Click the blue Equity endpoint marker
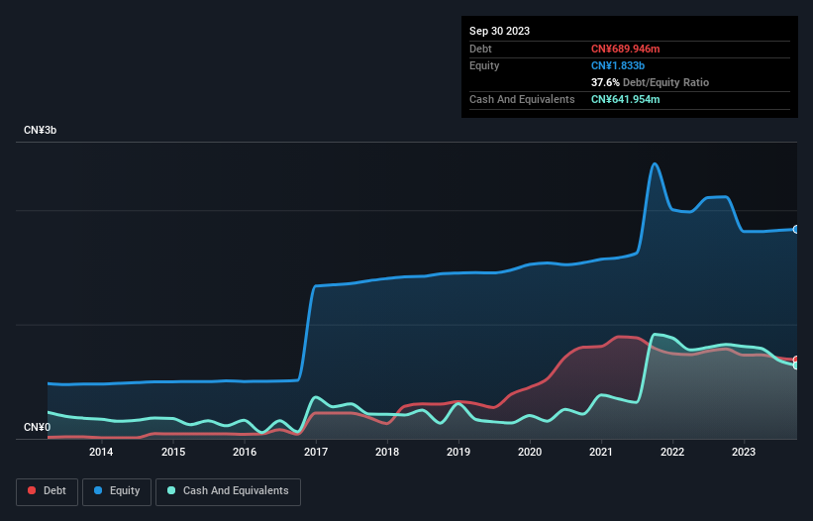 [x=796, y=229]
